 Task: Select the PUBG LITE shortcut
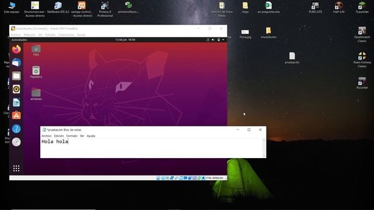[316, 8]
